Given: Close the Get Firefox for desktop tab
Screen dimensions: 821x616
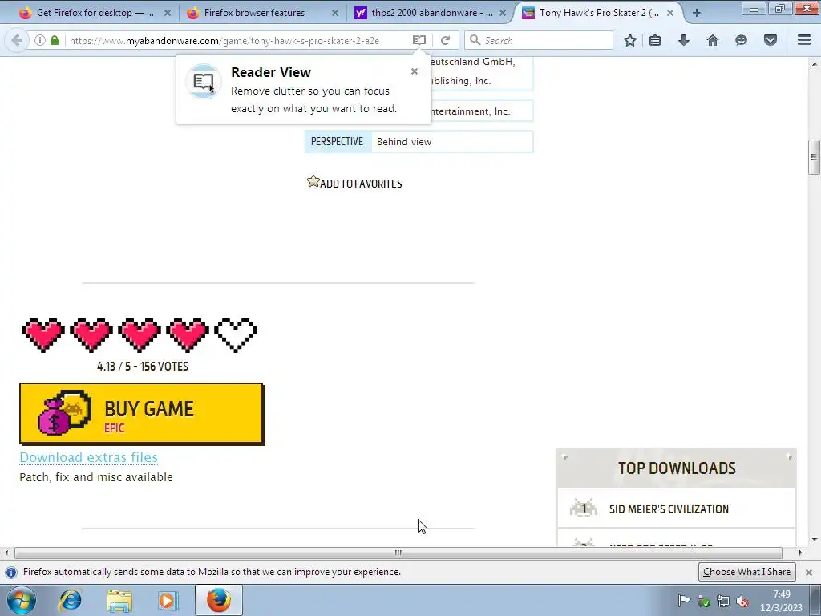Looking at the screenshot, I should point(168,13).
